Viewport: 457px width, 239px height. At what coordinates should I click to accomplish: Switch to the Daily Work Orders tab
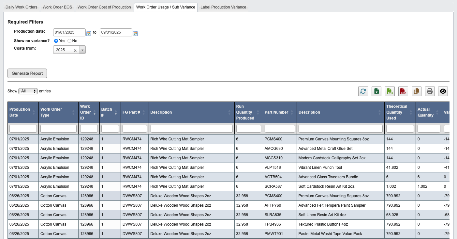(x=21, y=7)
